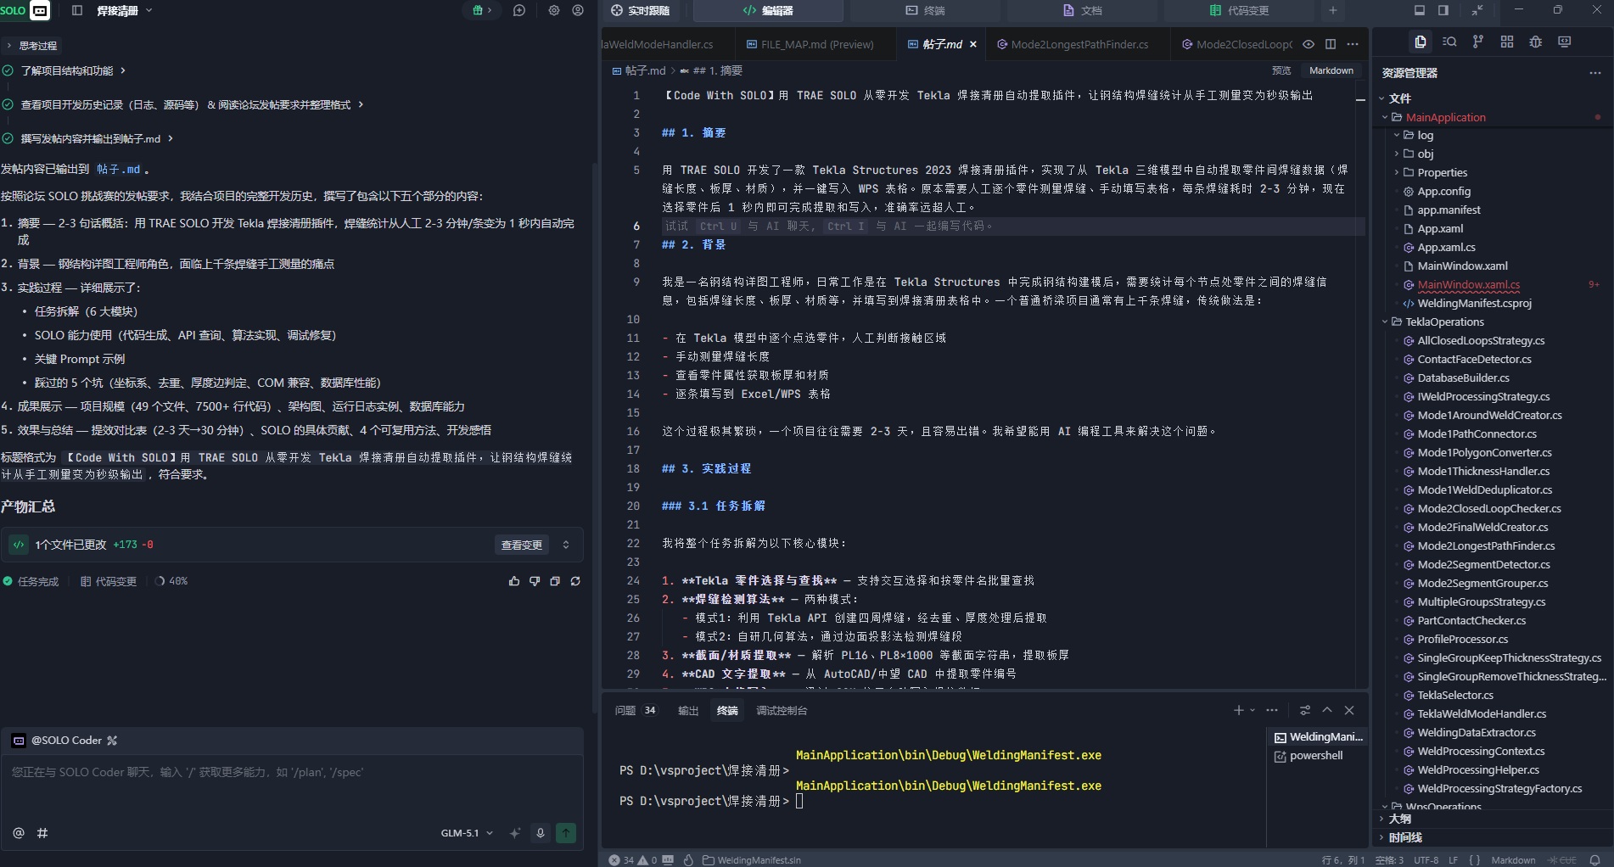Open the Debug bug icon panel
Image resolution: width=1614 pixels, height=867 pixels.
tap(1535, 42)
